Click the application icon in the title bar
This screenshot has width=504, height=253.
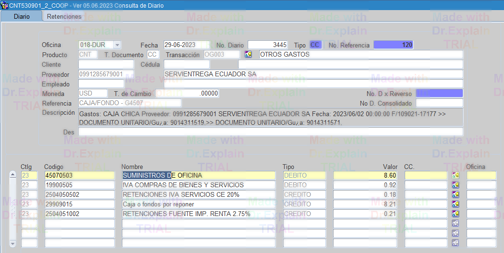(4, 5)
